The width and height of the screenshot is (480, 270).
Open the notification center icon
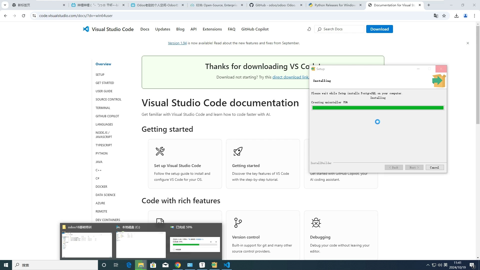click(472, 265)
